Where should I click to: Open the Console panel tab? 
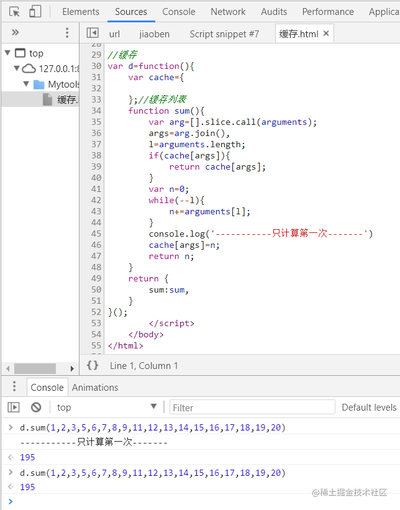point(178,12)
